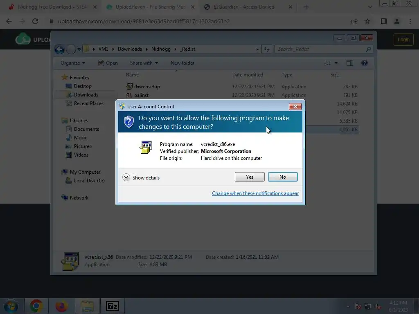Viewport: 419px width, 314px height.
Task: Open Explorer help icon
Action: [x=365, y=63]
